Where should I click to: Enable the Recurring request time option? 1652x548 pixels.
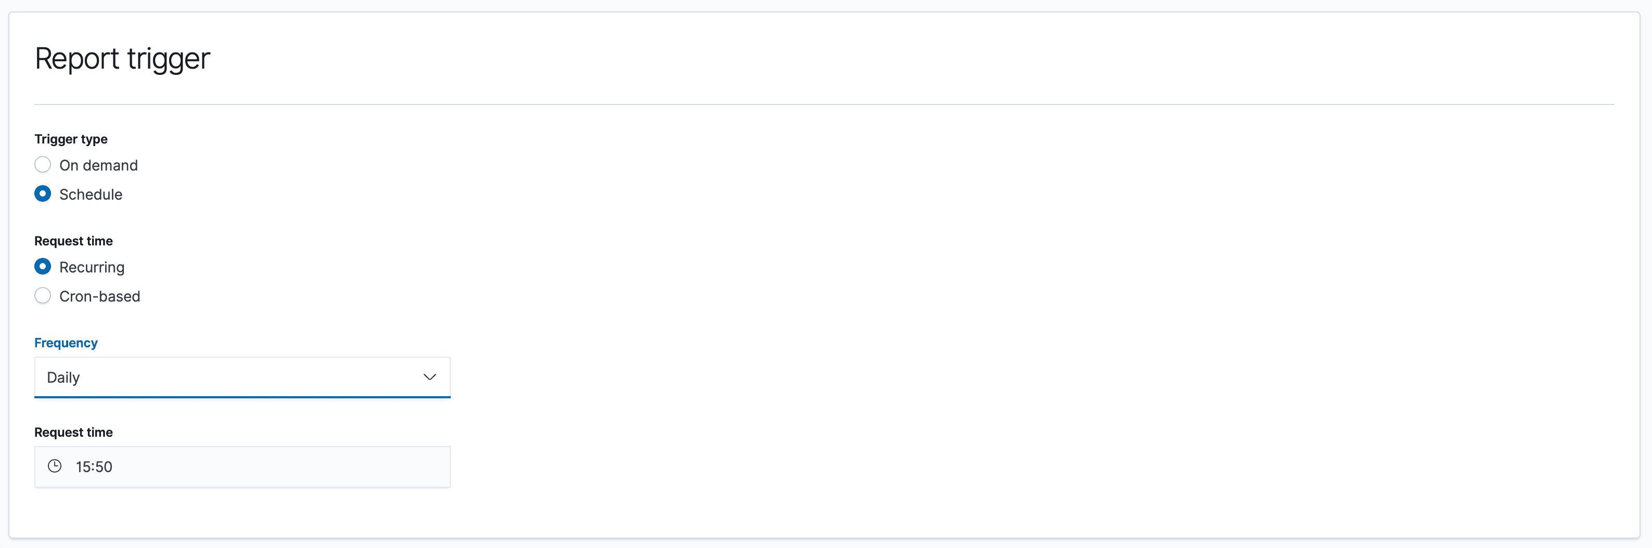pos(42,266)
